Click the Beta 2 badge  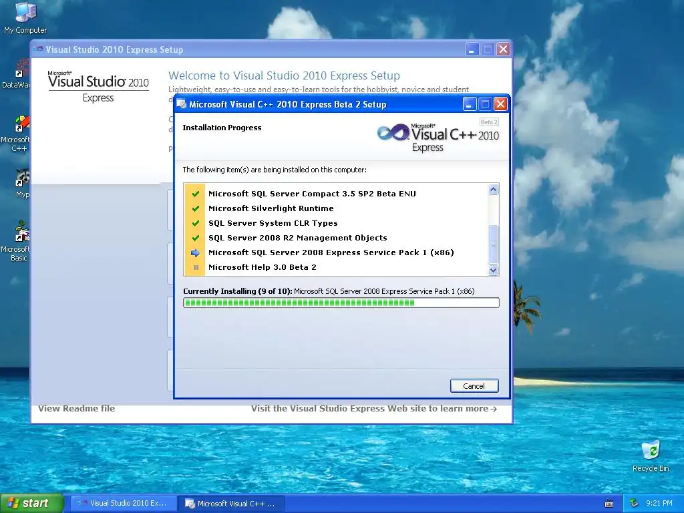pyautogui.click(x=489, y=122)
